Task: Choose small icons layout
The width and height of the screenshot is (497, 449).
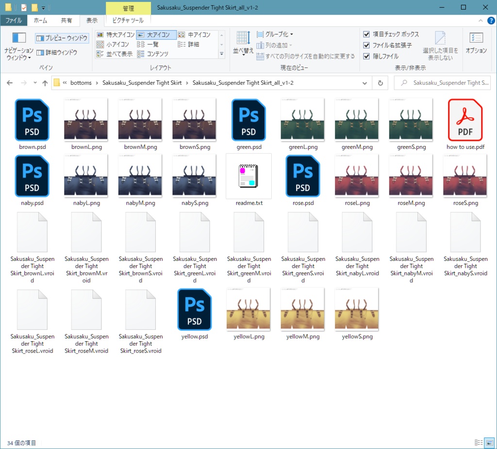Action: click(113, 44)
